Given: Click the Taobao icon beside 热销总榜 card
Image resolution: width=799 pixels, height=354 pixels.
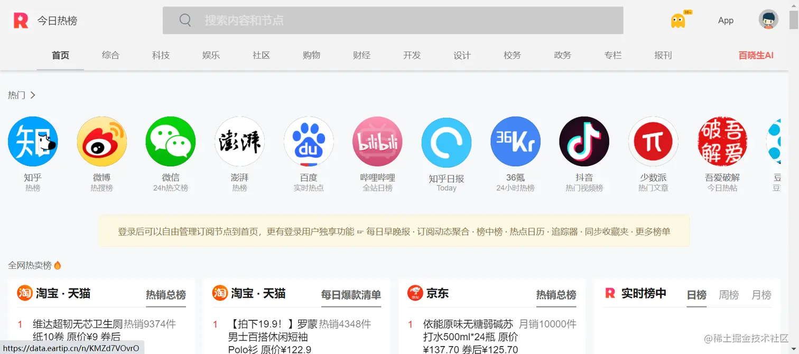Looking at the screenshot, I should [x=25, y=293].
